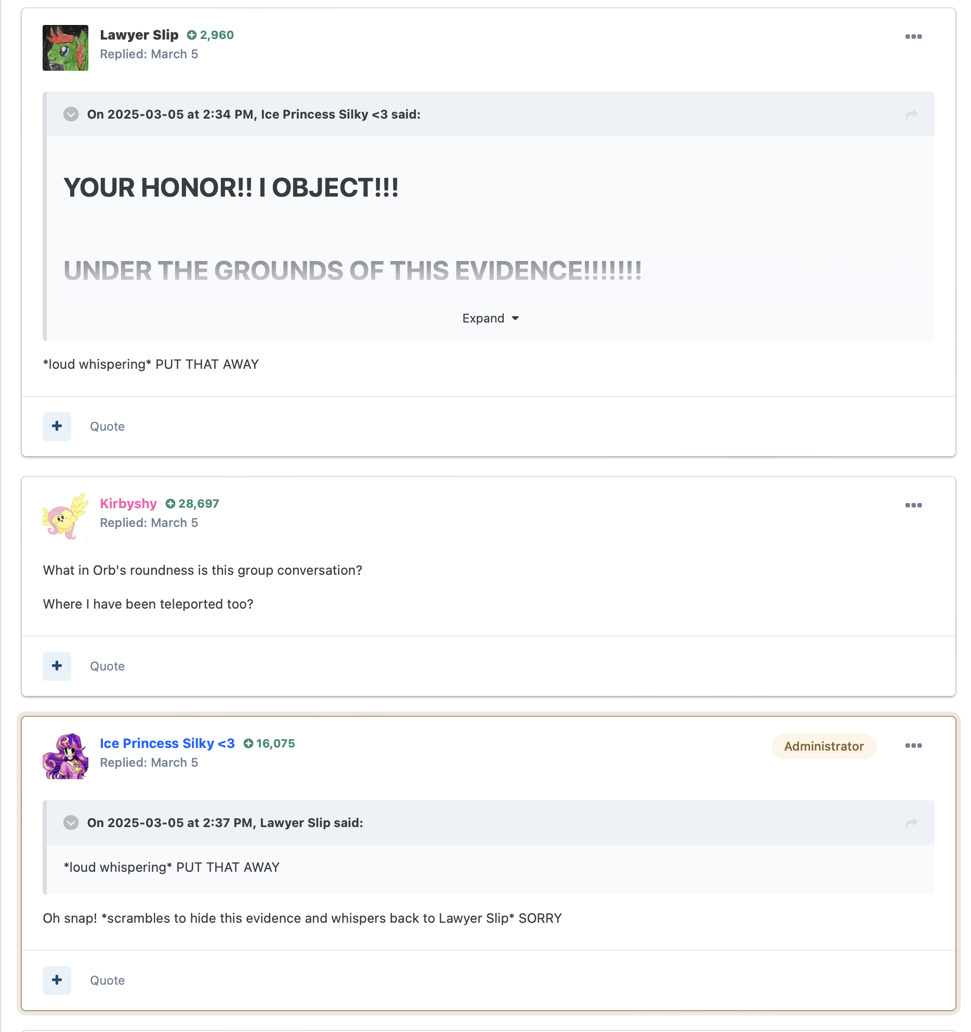
Task: Click Lawyer Slip's green pony avatar
Action: pos(65,48)
